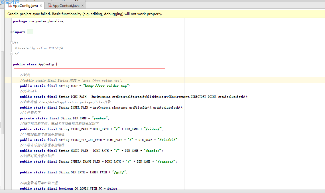Click the DCMI_PATH variable declaration
325x193 pixels.
(x=134, y=97)
